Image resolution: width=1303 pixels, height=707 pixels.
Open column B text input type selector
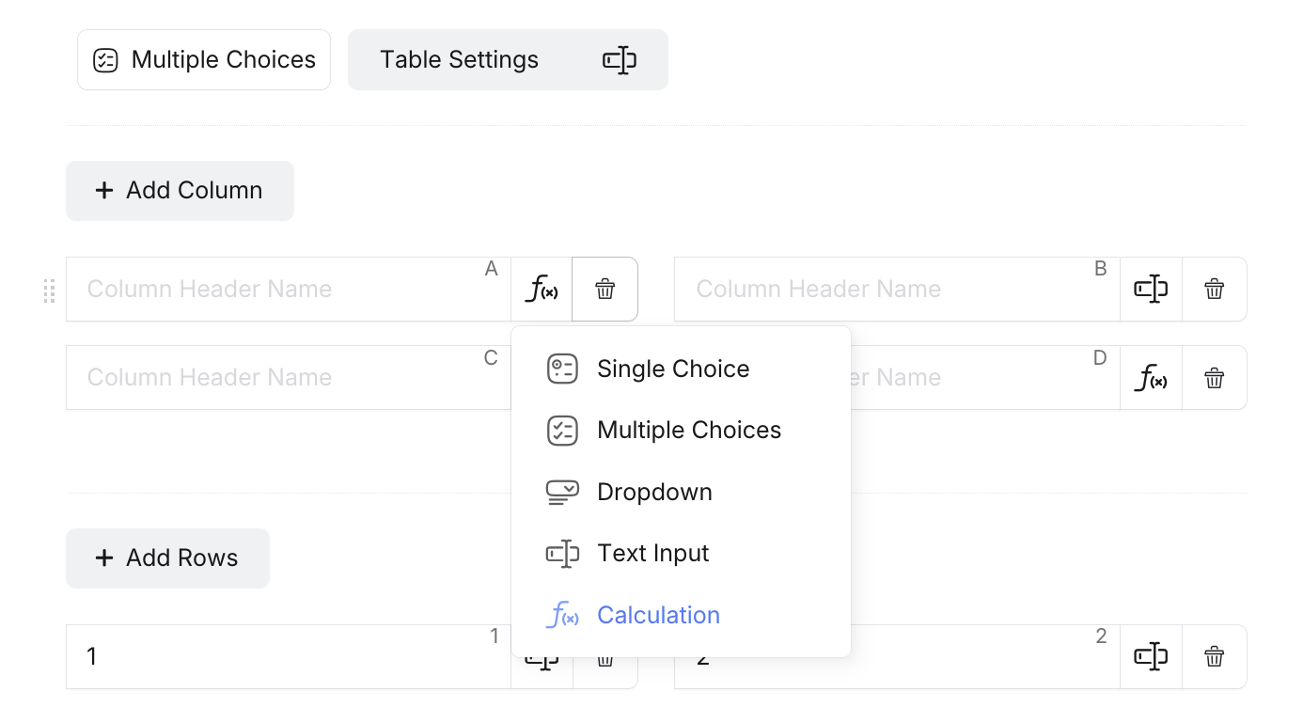(x=1151, y=290)
